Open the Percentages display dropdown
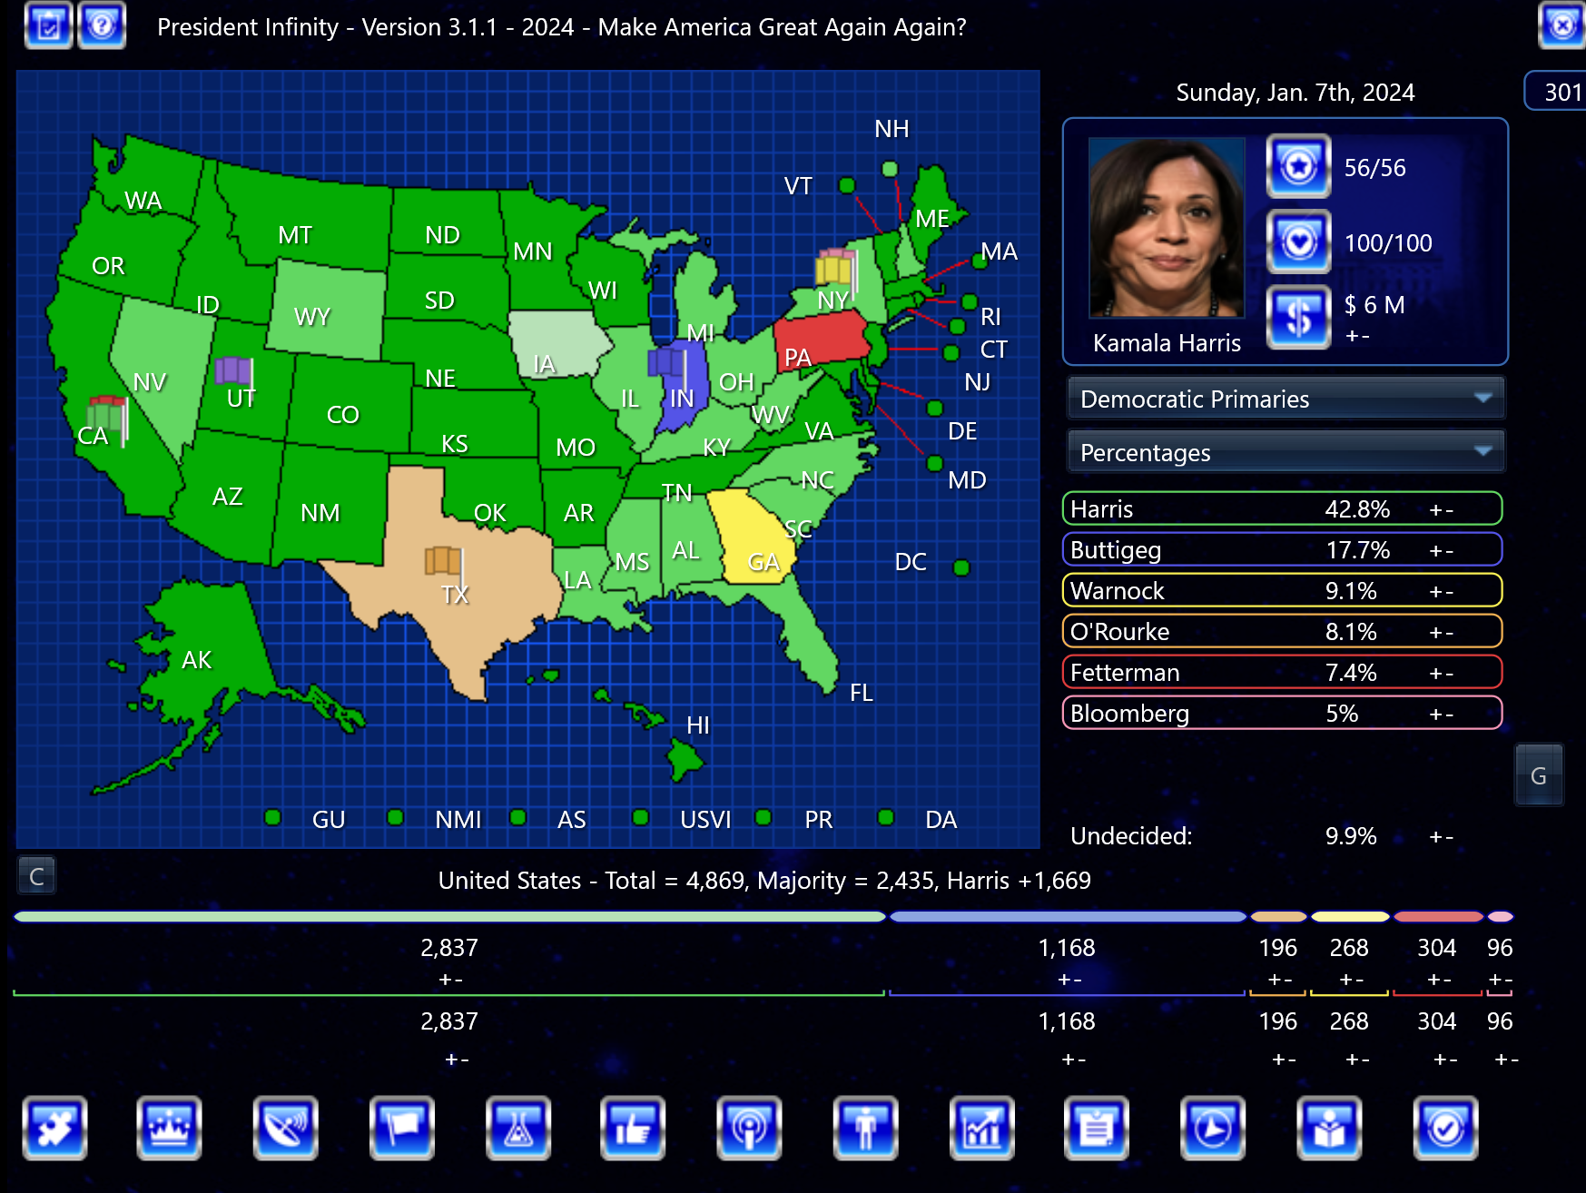Viewport: 1586px width, 1193px height. coord(1285,451)
